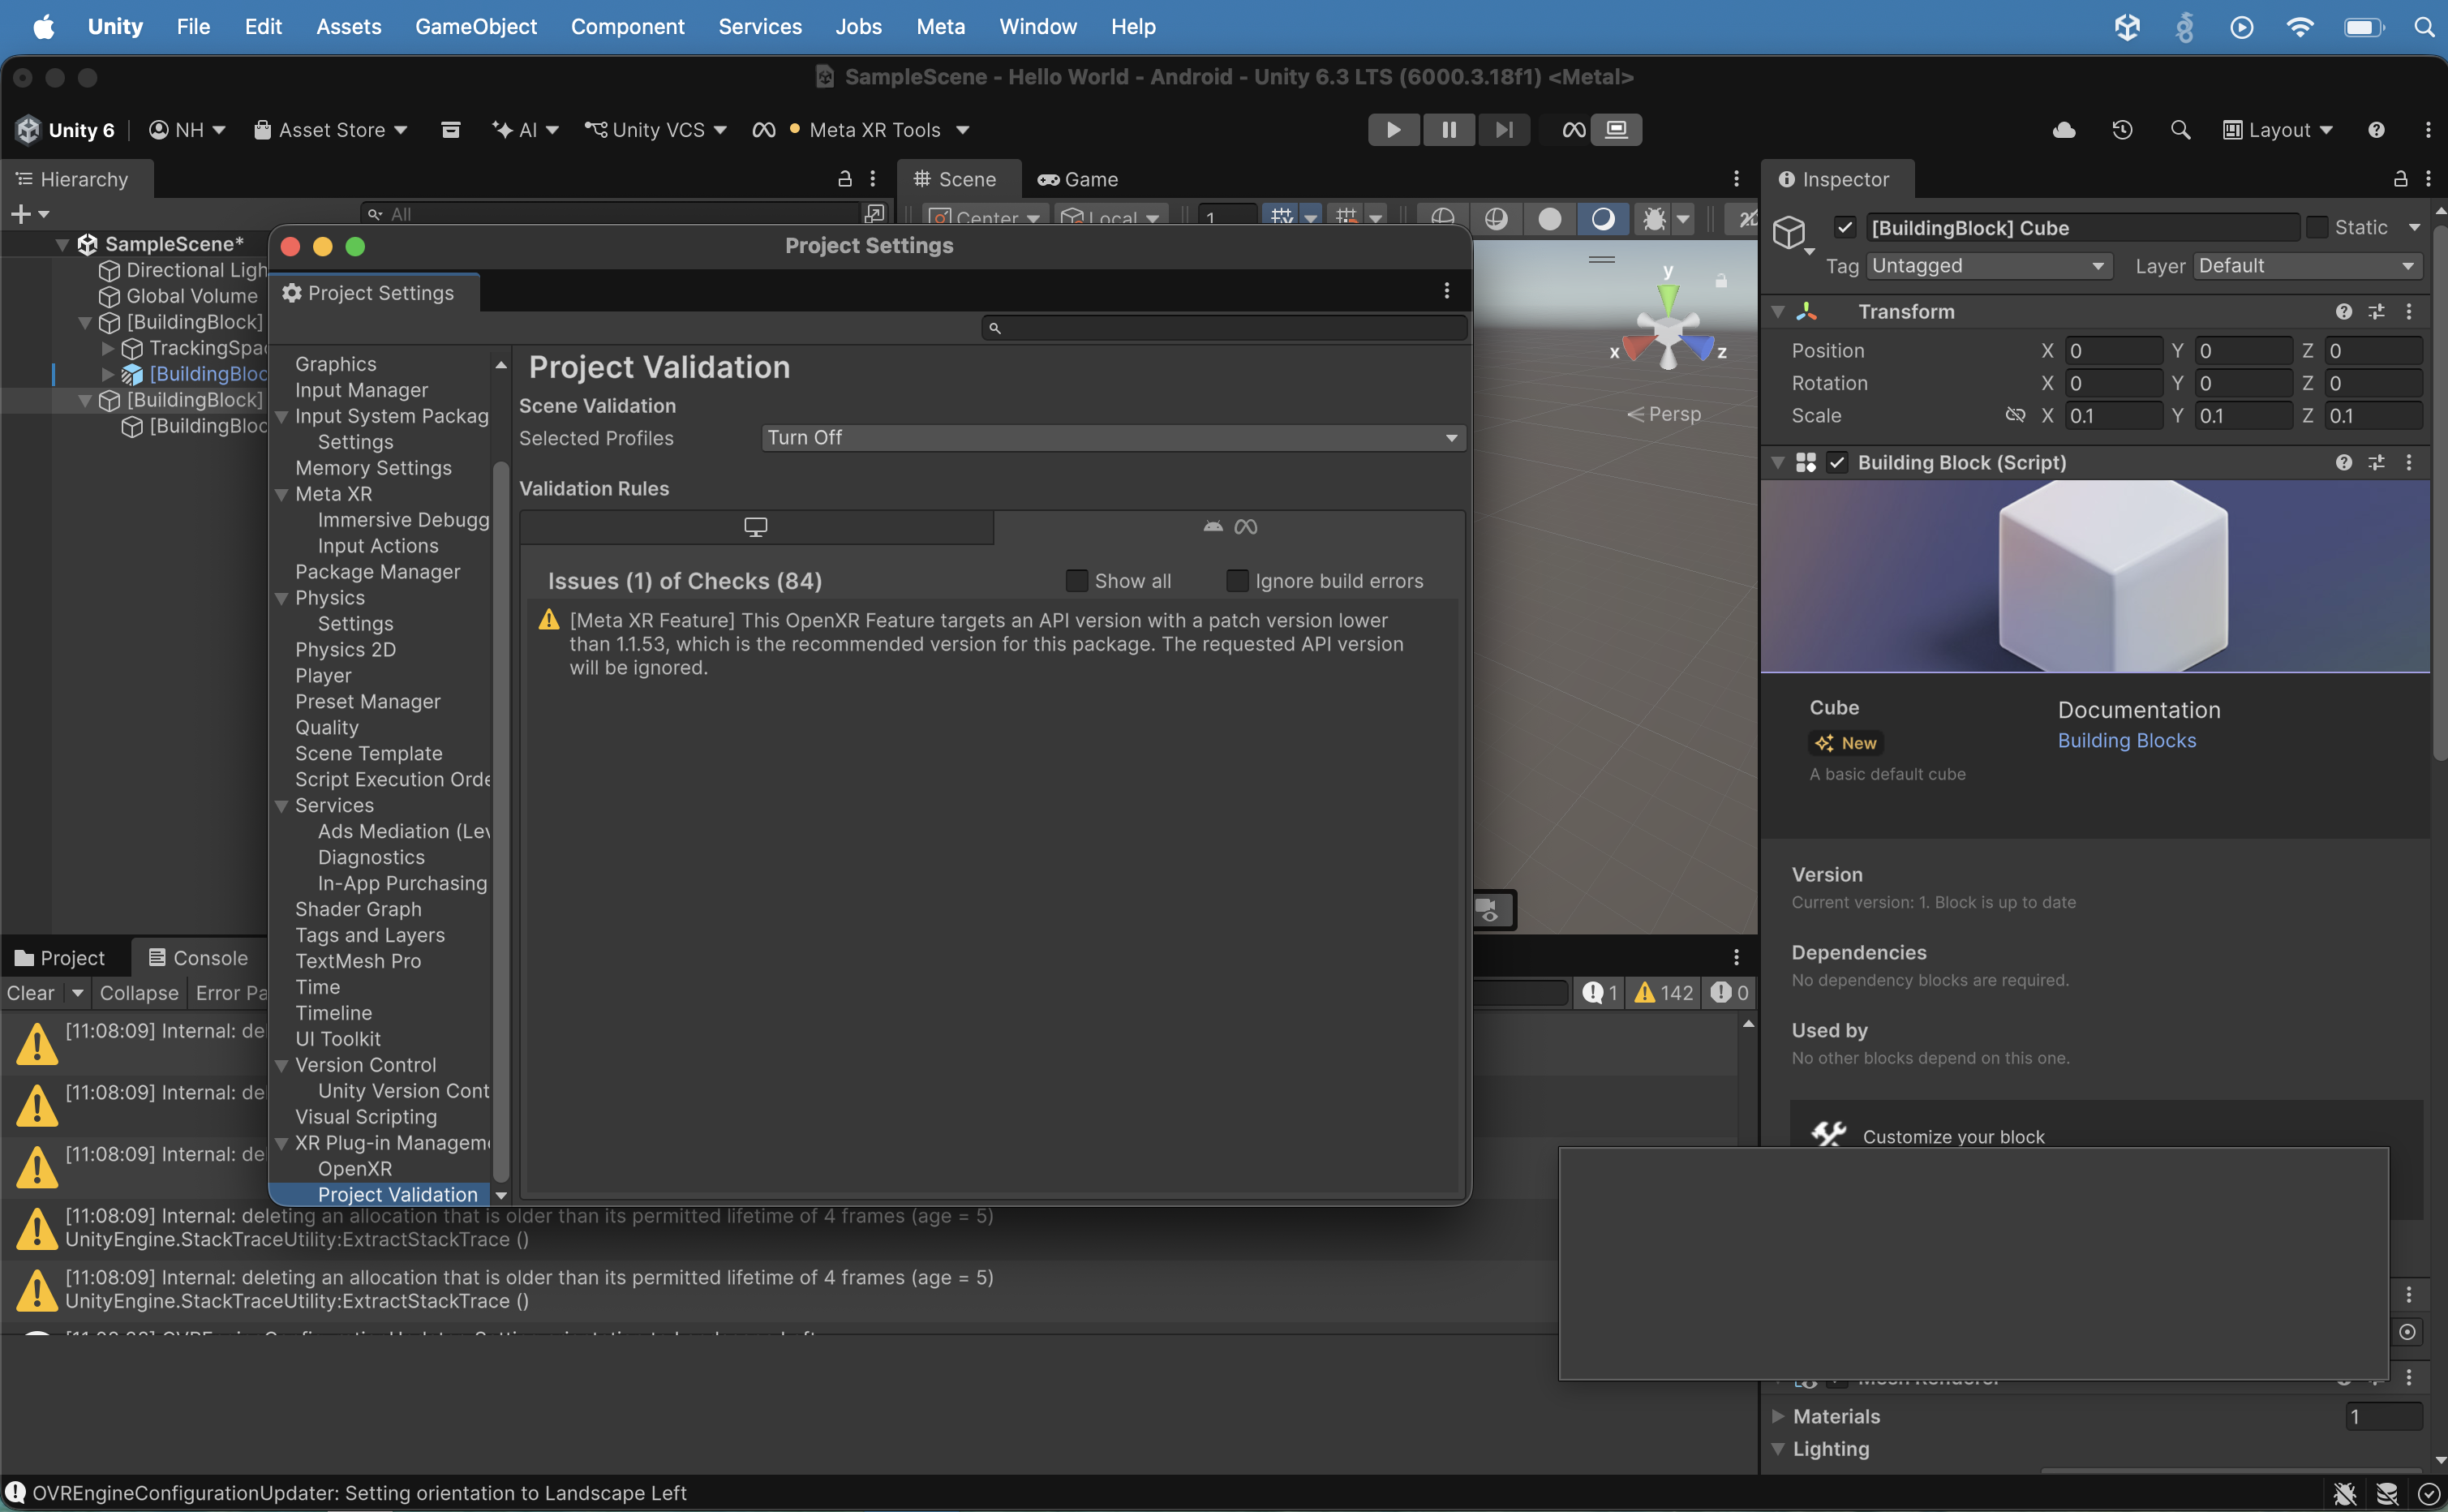Open Transform presets slider icon
The height and width of the screenshot is (1512, 2448).
(2376, 312)
